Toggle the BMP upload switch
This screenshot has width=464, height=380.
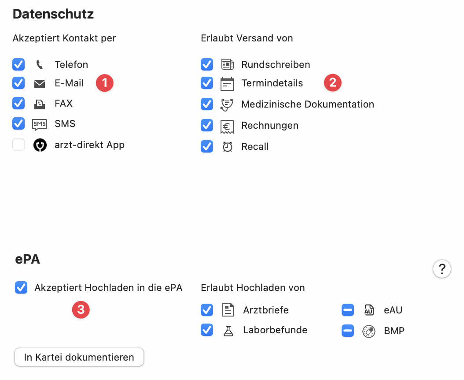(347, 331)
